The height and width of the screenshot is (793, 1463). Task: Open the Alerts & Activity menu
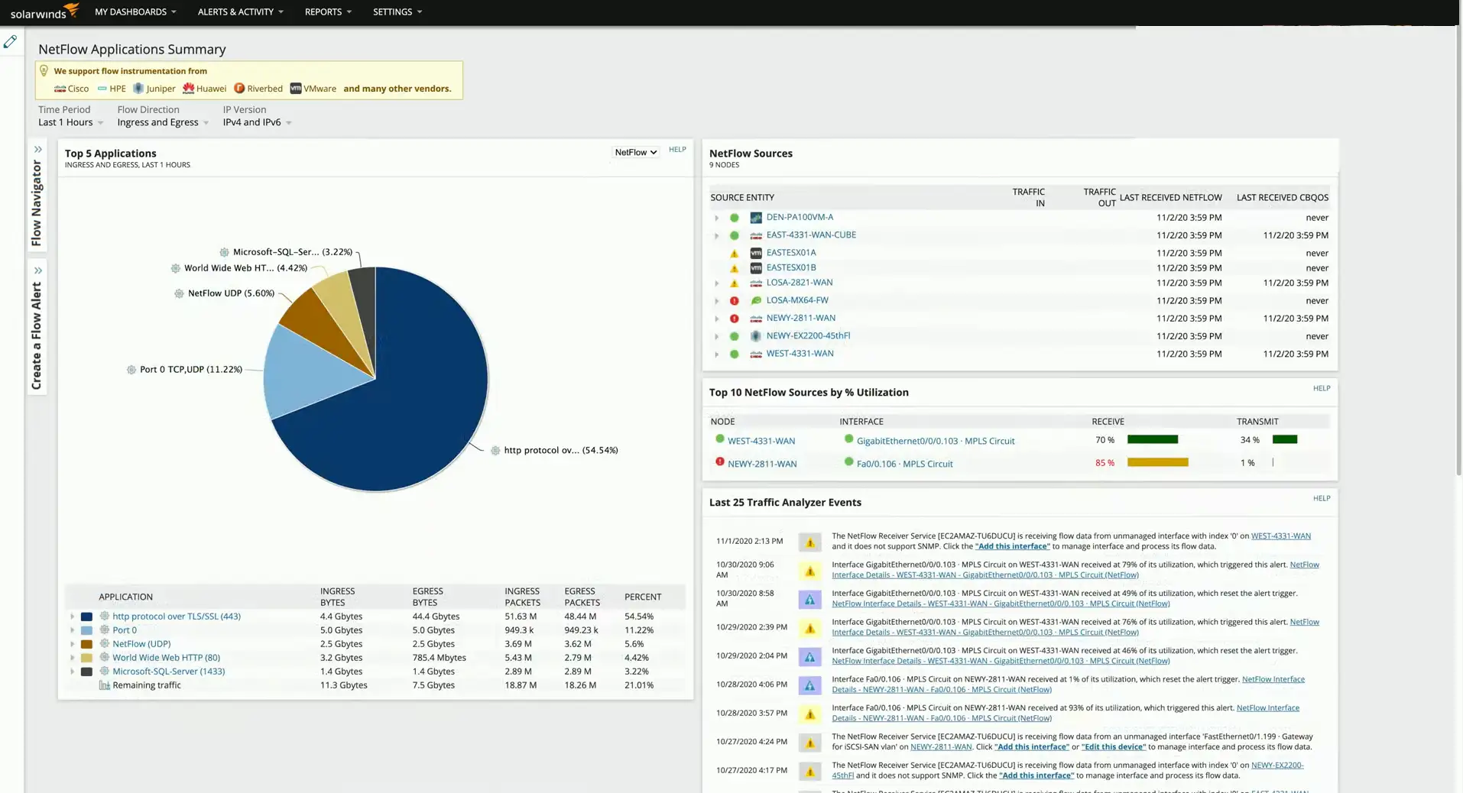point(240,11)
